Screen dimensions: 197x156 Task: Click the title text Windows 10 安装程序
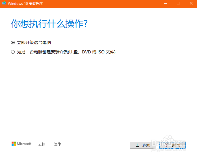[25, 3]
